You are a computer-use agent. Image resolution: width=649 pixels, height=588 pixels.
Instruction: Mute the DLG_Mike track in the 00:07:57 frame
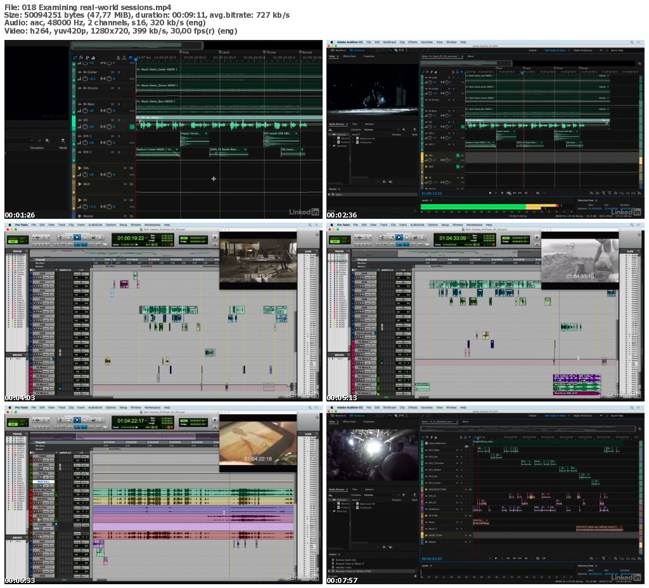click(458, 450)
